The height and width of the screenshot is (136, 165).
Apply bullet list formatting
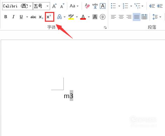114,6
